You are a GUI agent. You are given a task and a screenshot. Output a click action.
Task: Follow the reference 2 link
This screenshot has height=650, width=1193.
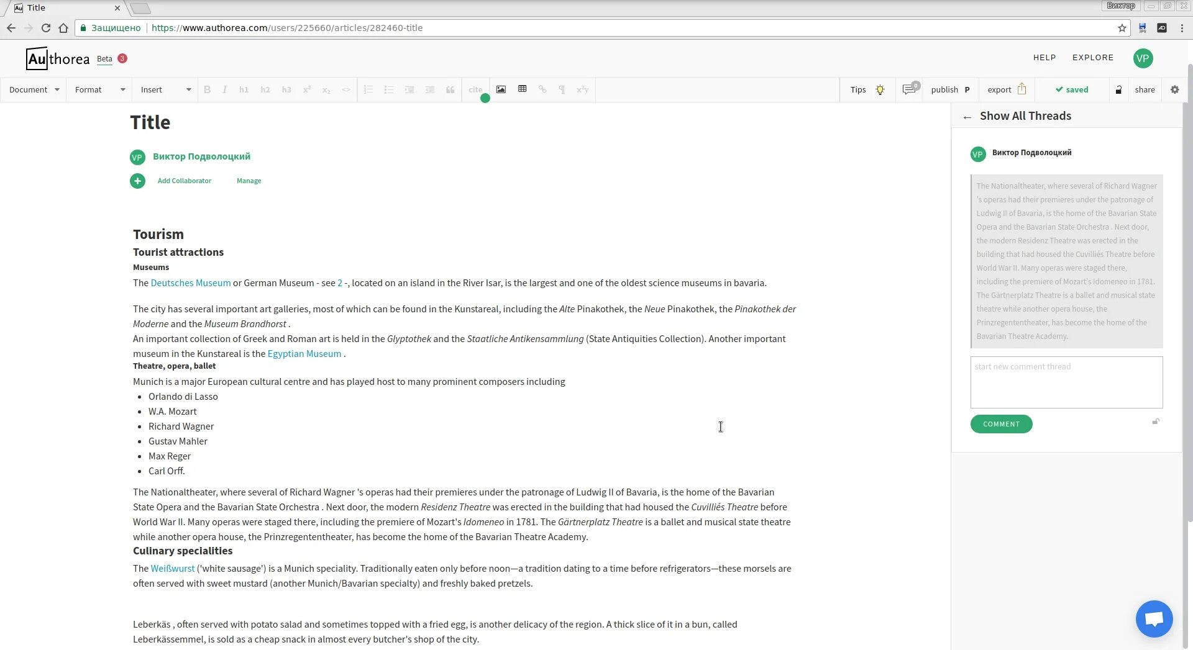tap(340, 282)
